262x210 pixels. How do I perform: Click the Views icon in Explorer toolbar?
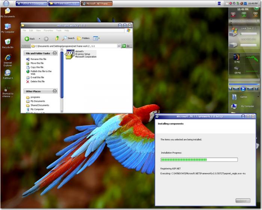[95, 38]
